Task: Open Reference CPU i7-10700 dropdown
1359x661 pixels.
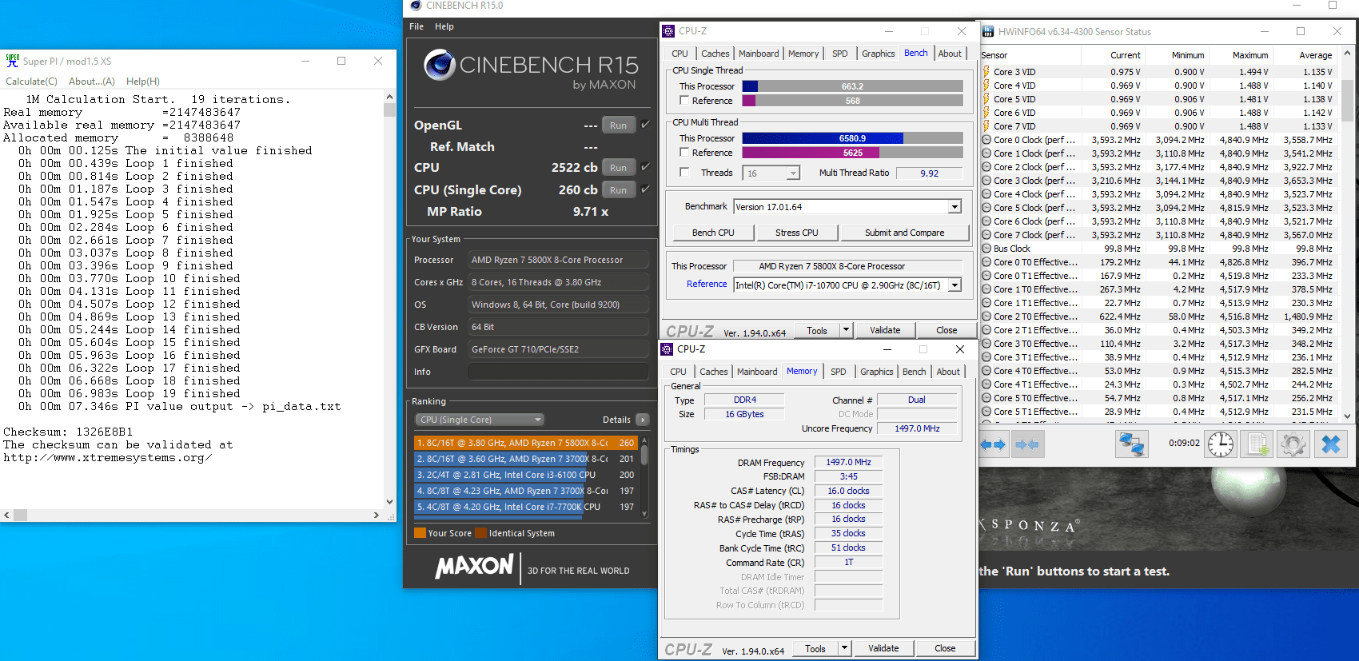Action: point(954,285)
